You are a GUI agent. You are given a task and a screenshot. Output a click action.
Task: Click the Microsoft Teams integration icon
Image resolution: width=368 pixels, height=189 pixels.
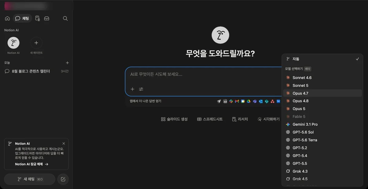tap(255, 101)
